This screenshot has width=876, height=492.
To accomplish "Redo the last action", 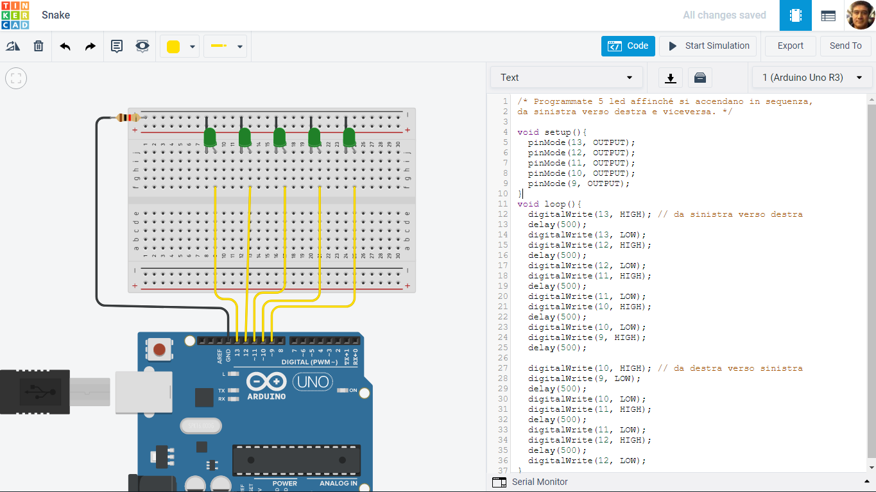I will click(x=90, y=46).
